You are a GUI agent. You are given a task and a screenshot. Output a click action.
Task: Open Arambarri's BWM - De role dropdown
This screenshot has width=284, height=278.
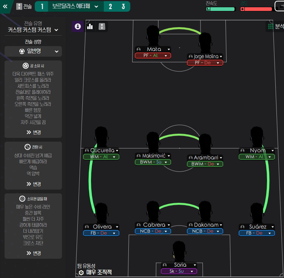(205, 164)
